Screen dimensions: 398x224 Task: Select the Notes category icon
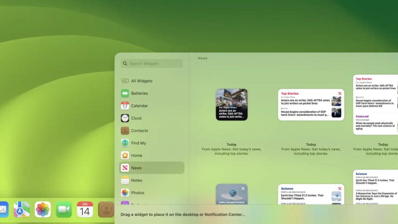125,180
